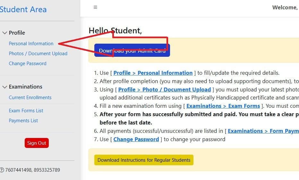Click the Examinations > Form Payments link
The height and width of the screenshot is (180, 299).
263,131
